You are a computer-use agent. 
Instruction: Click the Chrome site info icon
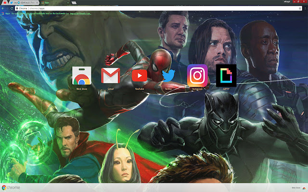[17, 9]
